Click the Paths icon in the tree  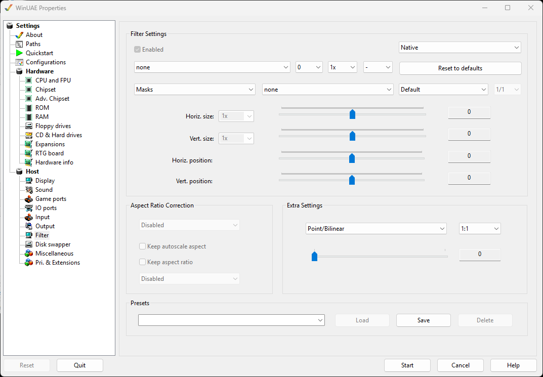click(19, 44)
